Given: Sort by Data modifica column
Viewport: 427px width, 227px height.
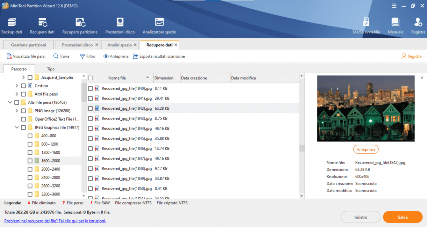Looking at the screenshot, I should 264,78.
